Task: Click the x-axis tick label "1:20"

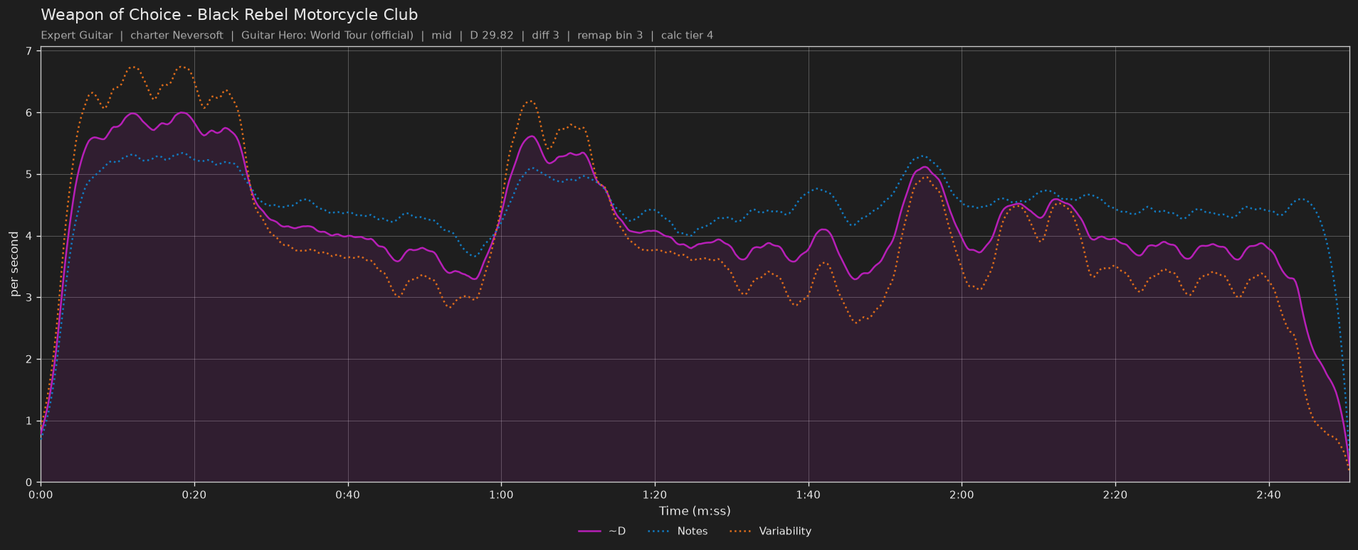Action: click(x=655, y=495)
